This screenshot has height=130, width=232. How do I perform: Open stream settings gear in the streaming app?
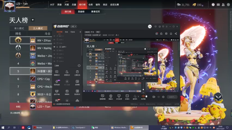point(163,97)
